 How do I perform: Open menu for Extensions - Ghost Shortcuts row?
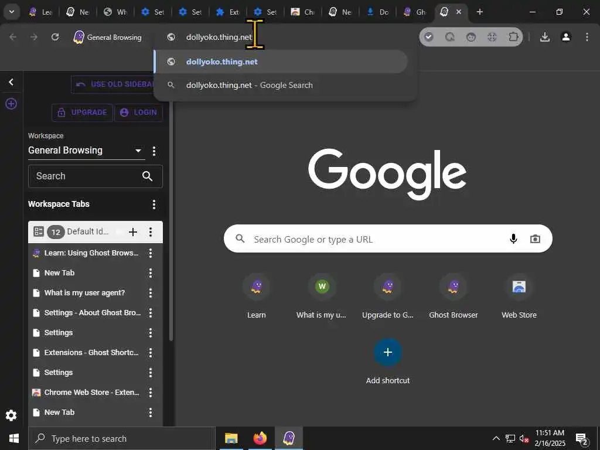point(151,352)
